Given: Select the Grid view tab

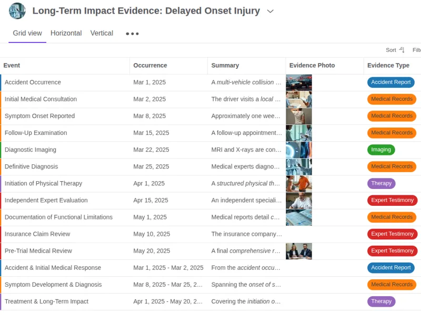Looking at the screenshot, I should 27,33.
